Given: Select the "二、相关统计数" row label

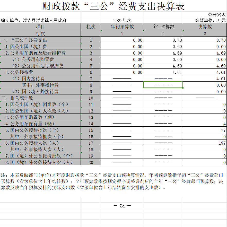Looking at the screenshot, I should 17,98.
